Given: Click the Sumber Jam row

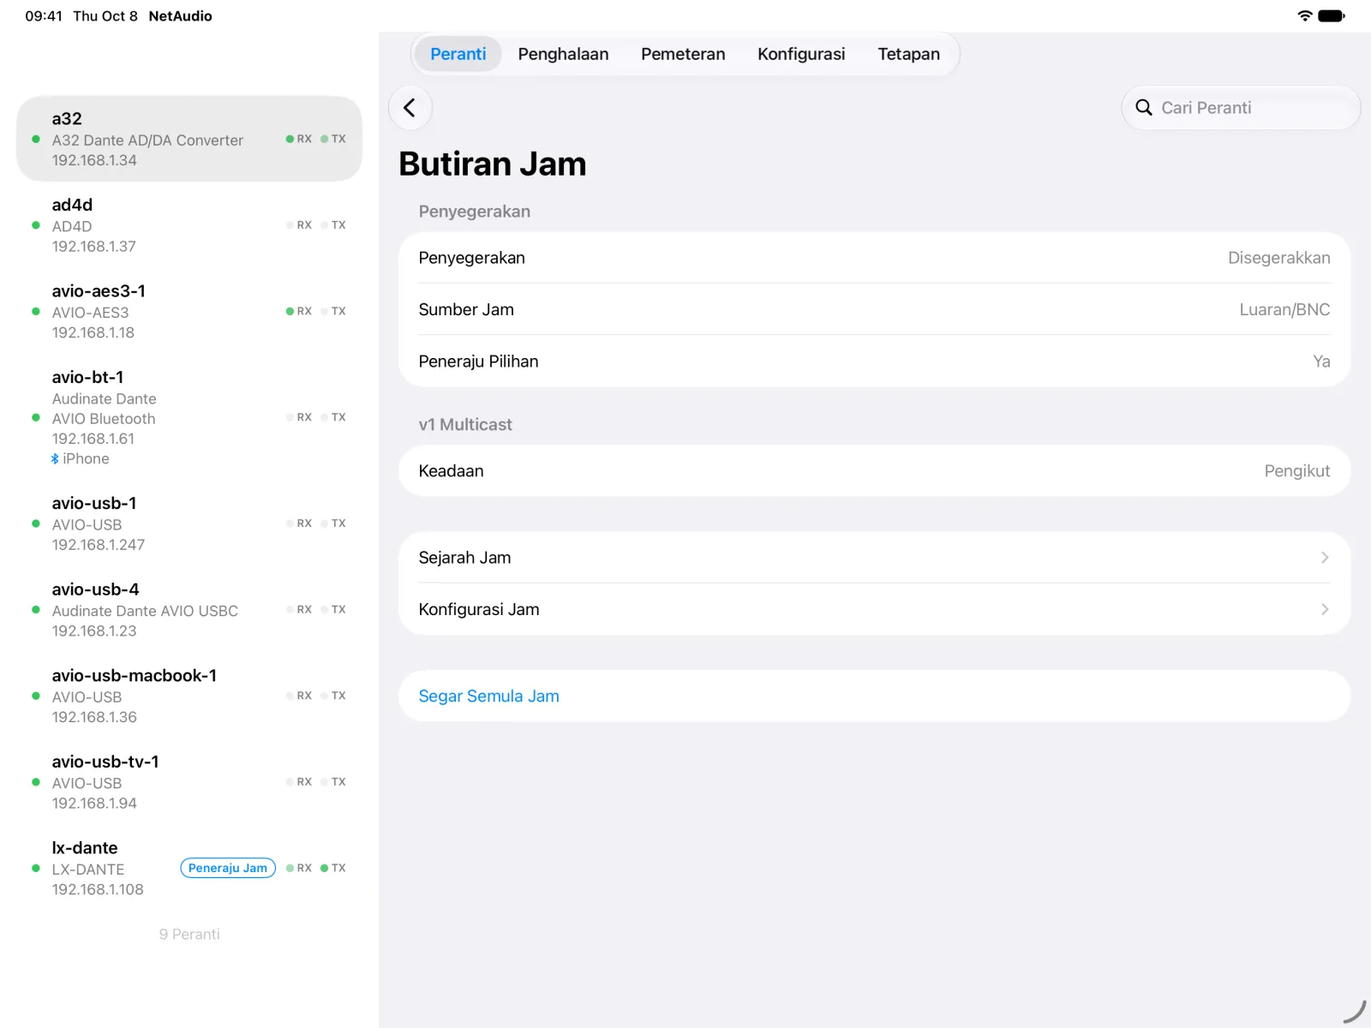Looking at the screenshot, I should click(x=874, y=309).
